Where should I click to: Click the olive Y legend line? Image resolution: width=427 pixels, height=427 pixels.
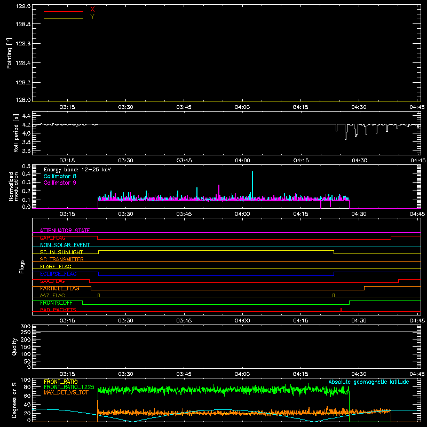pos(64,18)
